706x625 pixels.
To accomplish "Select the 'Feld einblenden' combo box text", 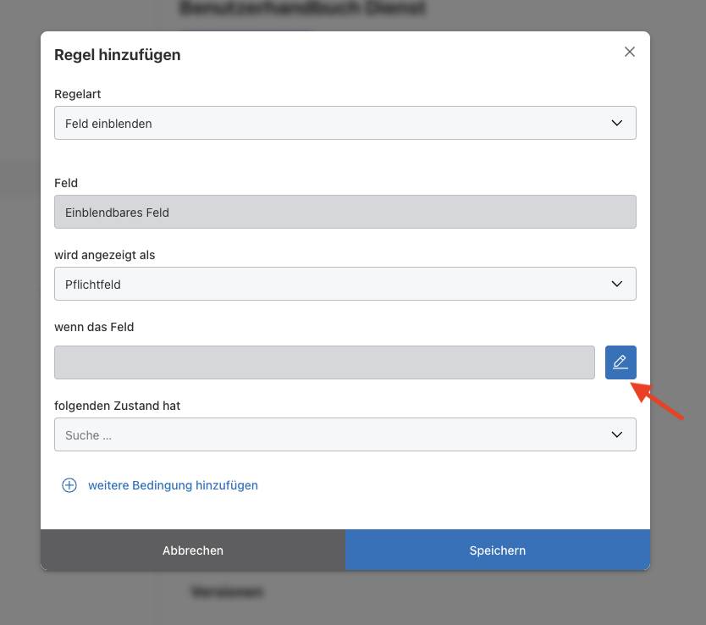I will coord(108,124).
